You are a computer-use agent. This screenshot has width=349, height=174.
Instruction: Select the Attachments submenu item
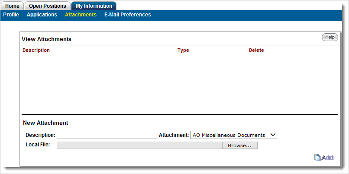(81, 15)
